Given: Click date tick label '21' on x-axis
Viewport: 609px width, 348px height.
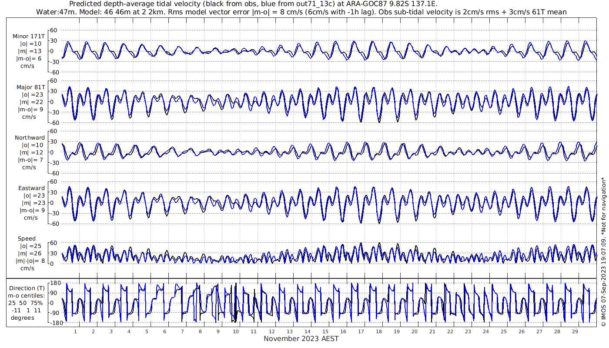Looking at the screenshot, I should (x=432, y=331).
